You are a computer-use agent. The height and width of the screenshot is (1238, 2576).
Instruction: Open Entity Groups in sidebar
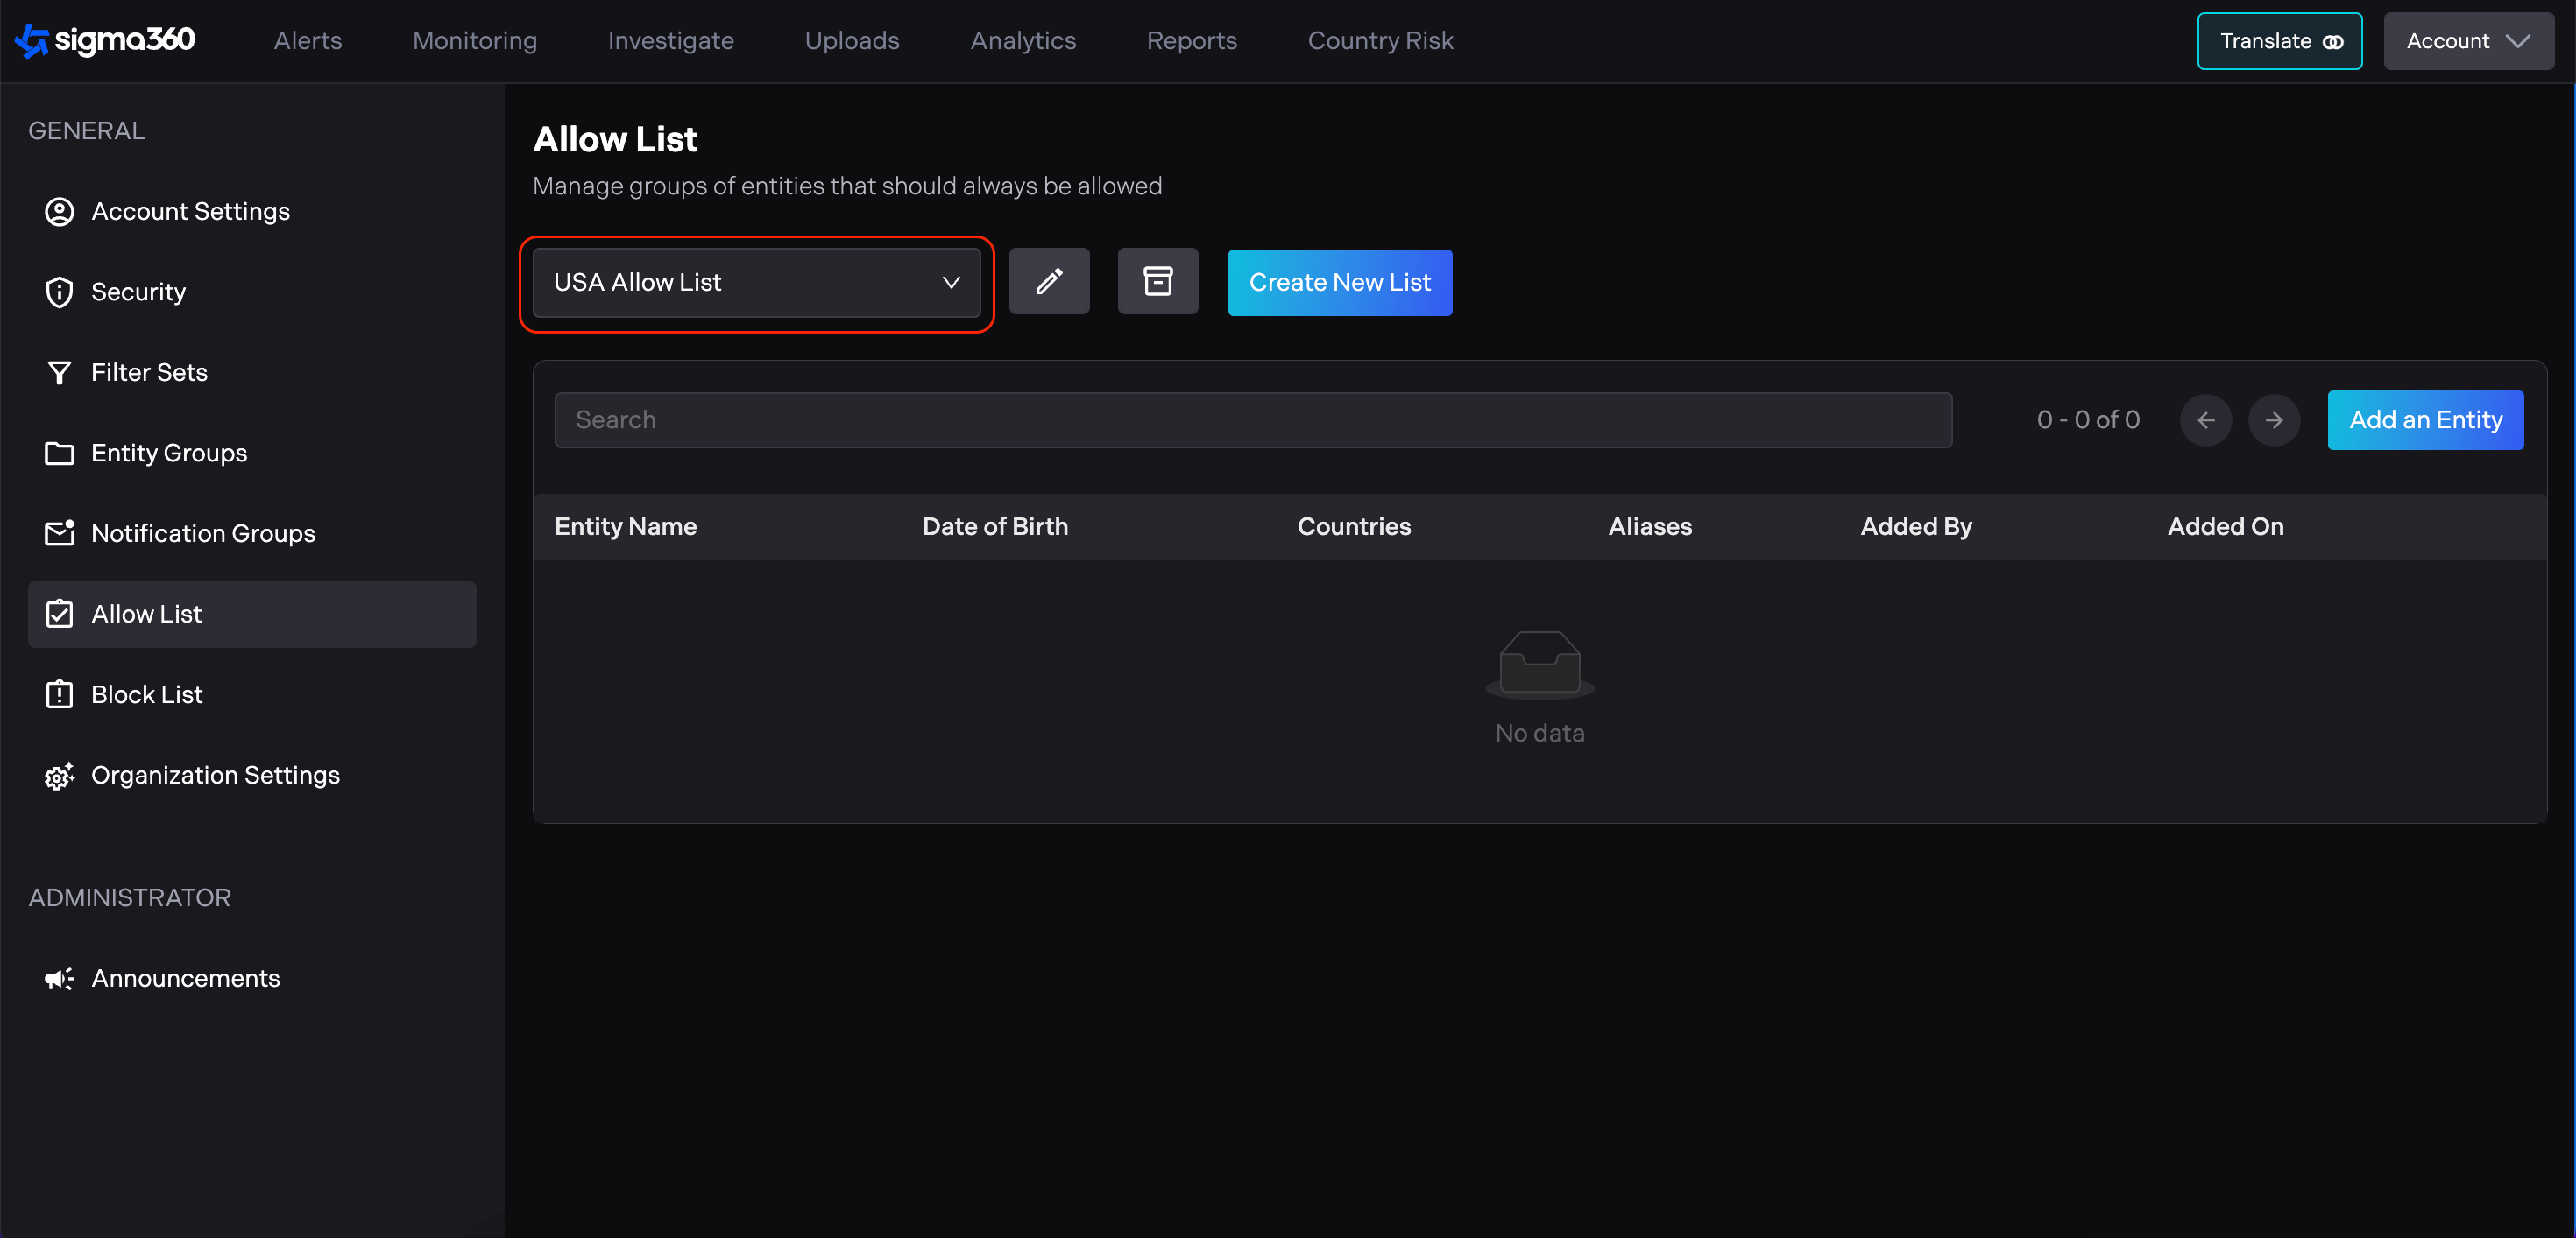pos(169,453)
